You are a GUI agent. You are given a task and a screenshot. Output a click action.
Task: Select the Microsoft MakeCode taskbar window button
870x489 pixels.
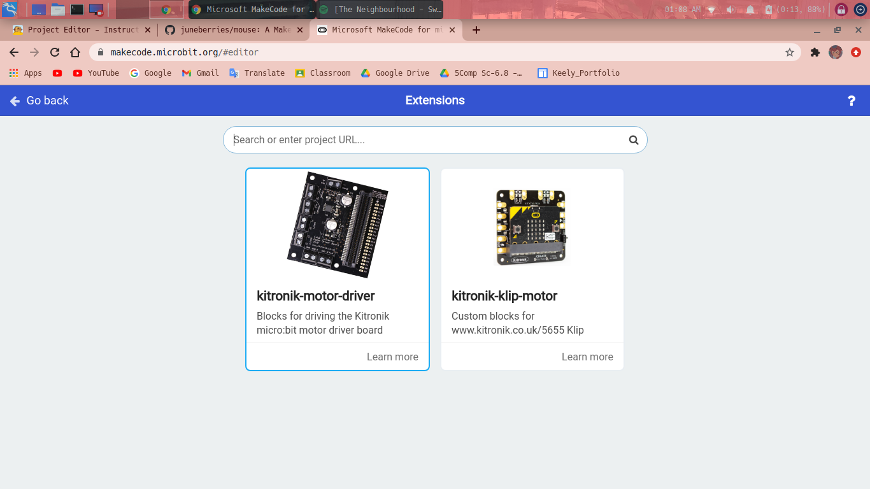pyautogui.click(x=252, y=10)
